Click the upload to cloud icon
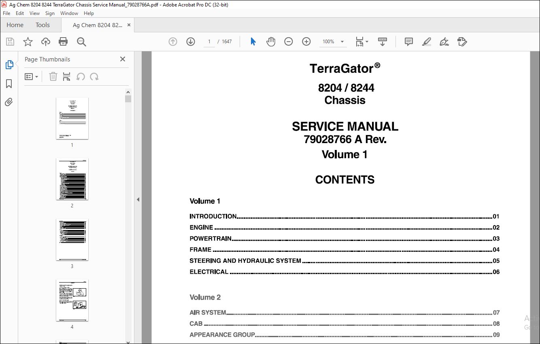Viewport: 540px width, 344px height. 46,42
